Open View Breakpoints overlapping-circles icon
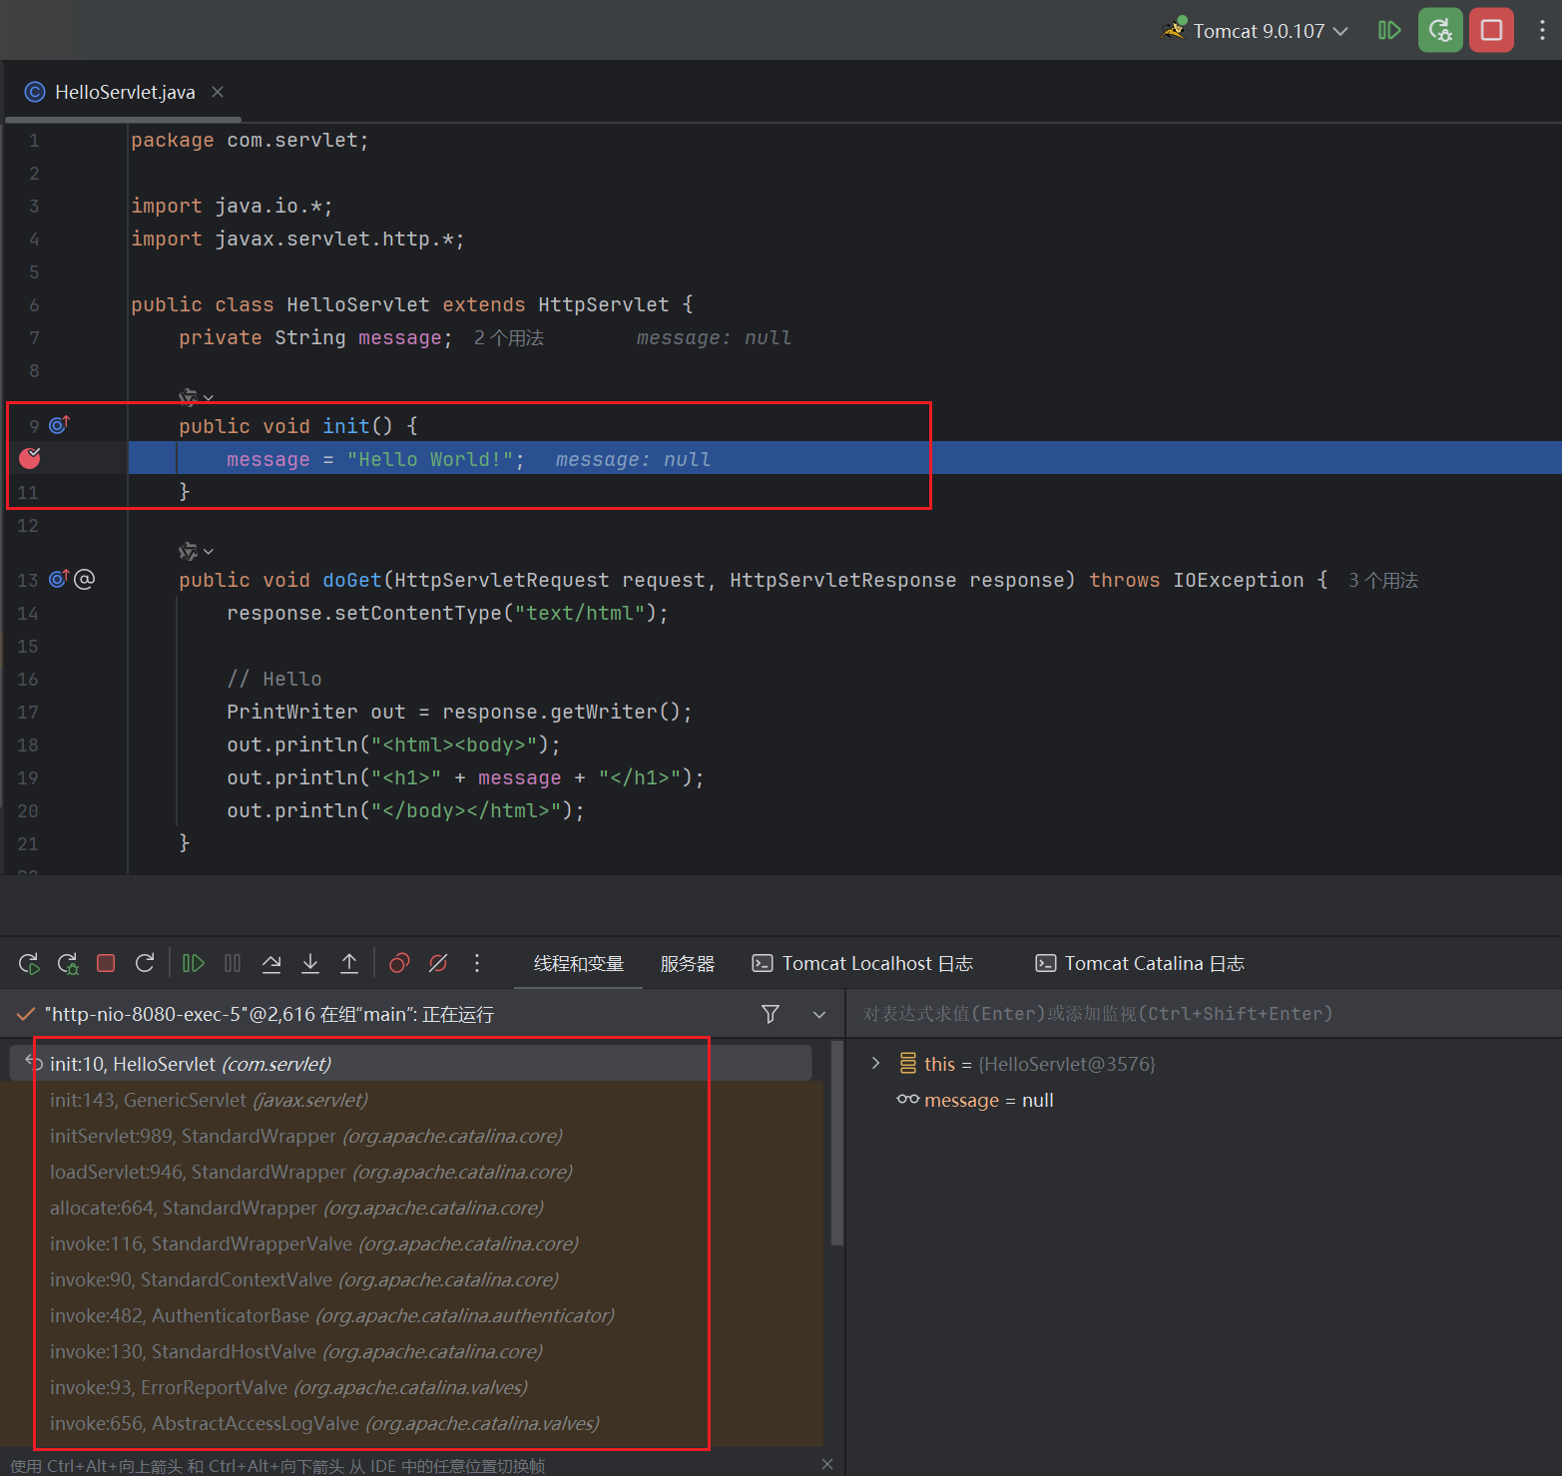Screen dimensions: 1562x1476 coord(399,963)
